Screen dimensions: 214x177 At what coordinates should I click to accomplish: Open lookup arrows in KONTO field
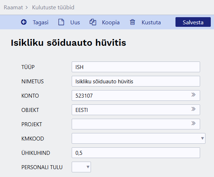point(193,95)
